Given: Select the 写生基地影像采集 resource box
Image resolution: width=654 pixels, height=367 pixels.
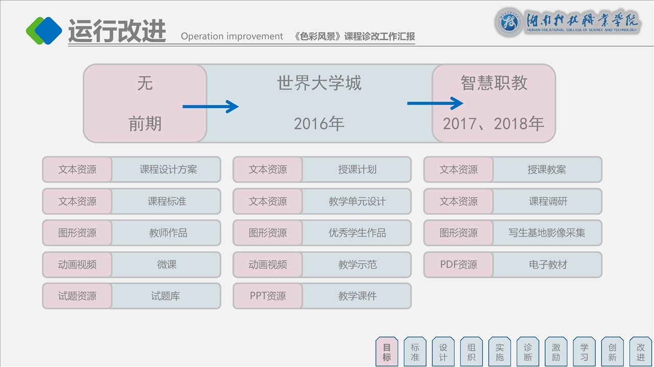Looking at the screenshot, I should coord(547,233).
